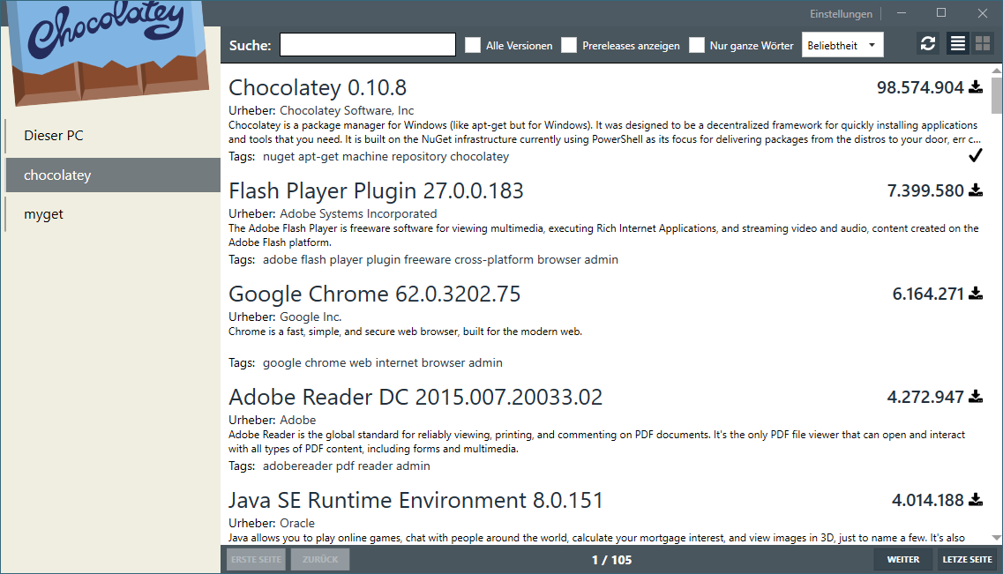Maximize the Chocolatey window
This screenshot has height=574, width=1003.
click(941, 12)
